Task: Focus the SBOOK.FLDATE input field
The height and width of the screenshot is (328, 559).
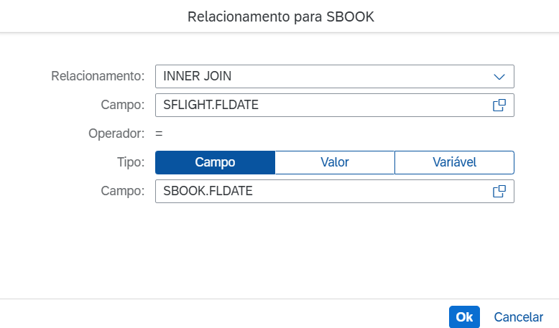Action: [x=316, y=192]
